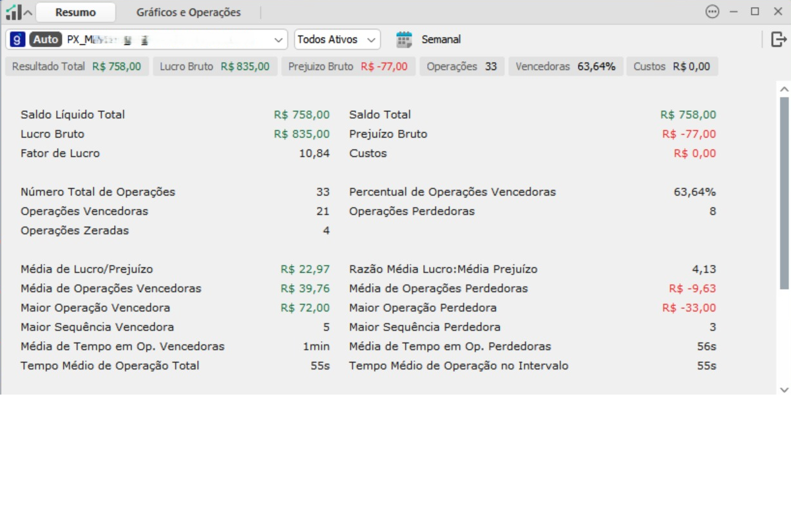Image resolution: width=791 pixels, height=513 pixels.
Task: Click the Custos R$ 0,00 chip
Action: 672,66
